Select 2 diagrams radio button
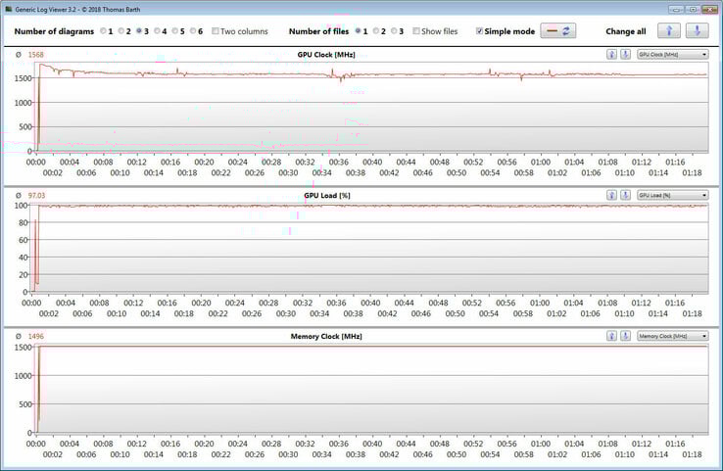This screenshot has width=723, height=471. [x=121, y=31]
